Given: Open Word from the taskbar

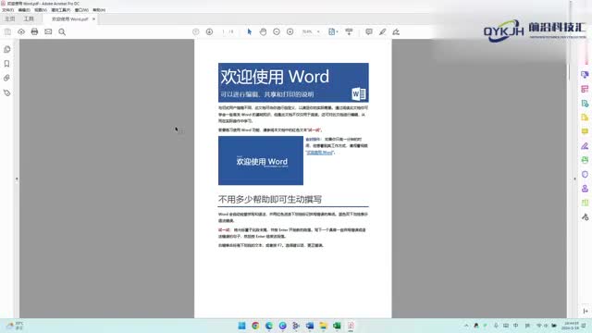Looking at the screenshot, I should tap(310, 326).
